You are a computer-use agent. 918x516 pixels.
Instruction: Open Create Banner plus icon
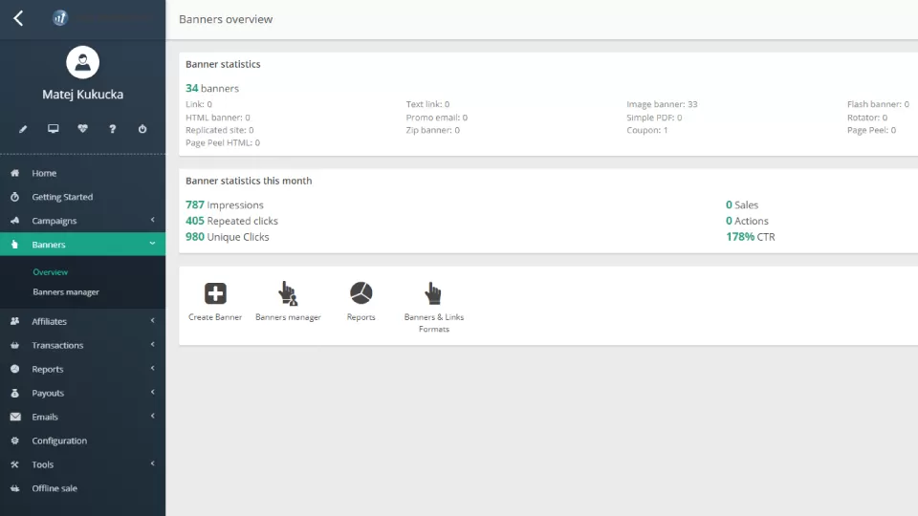tap(215, 293)
